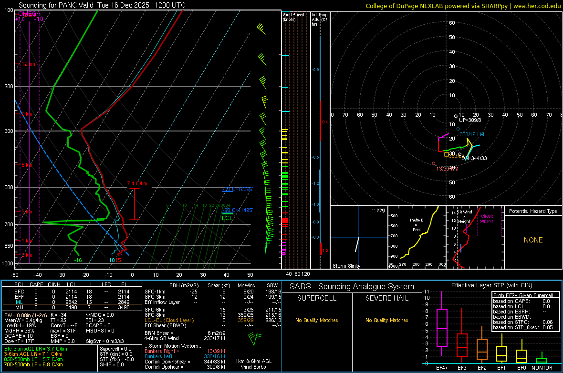Click the Prob EF2+ Given Supercell heading
The width and height of the screenshot is (563, 373).
pos(523,295)
